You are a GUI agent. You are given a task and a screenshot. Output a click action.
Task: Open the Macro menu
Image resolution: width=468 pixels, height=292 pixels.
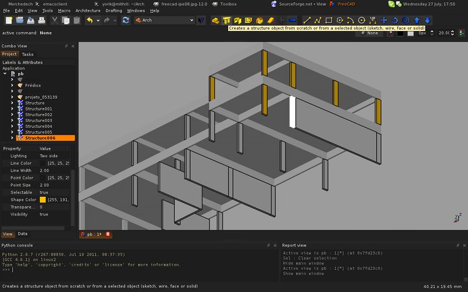[64, 11]
